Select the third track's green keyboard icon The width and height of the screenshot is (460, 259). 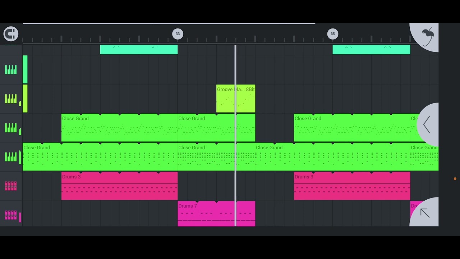pos(11,128)
